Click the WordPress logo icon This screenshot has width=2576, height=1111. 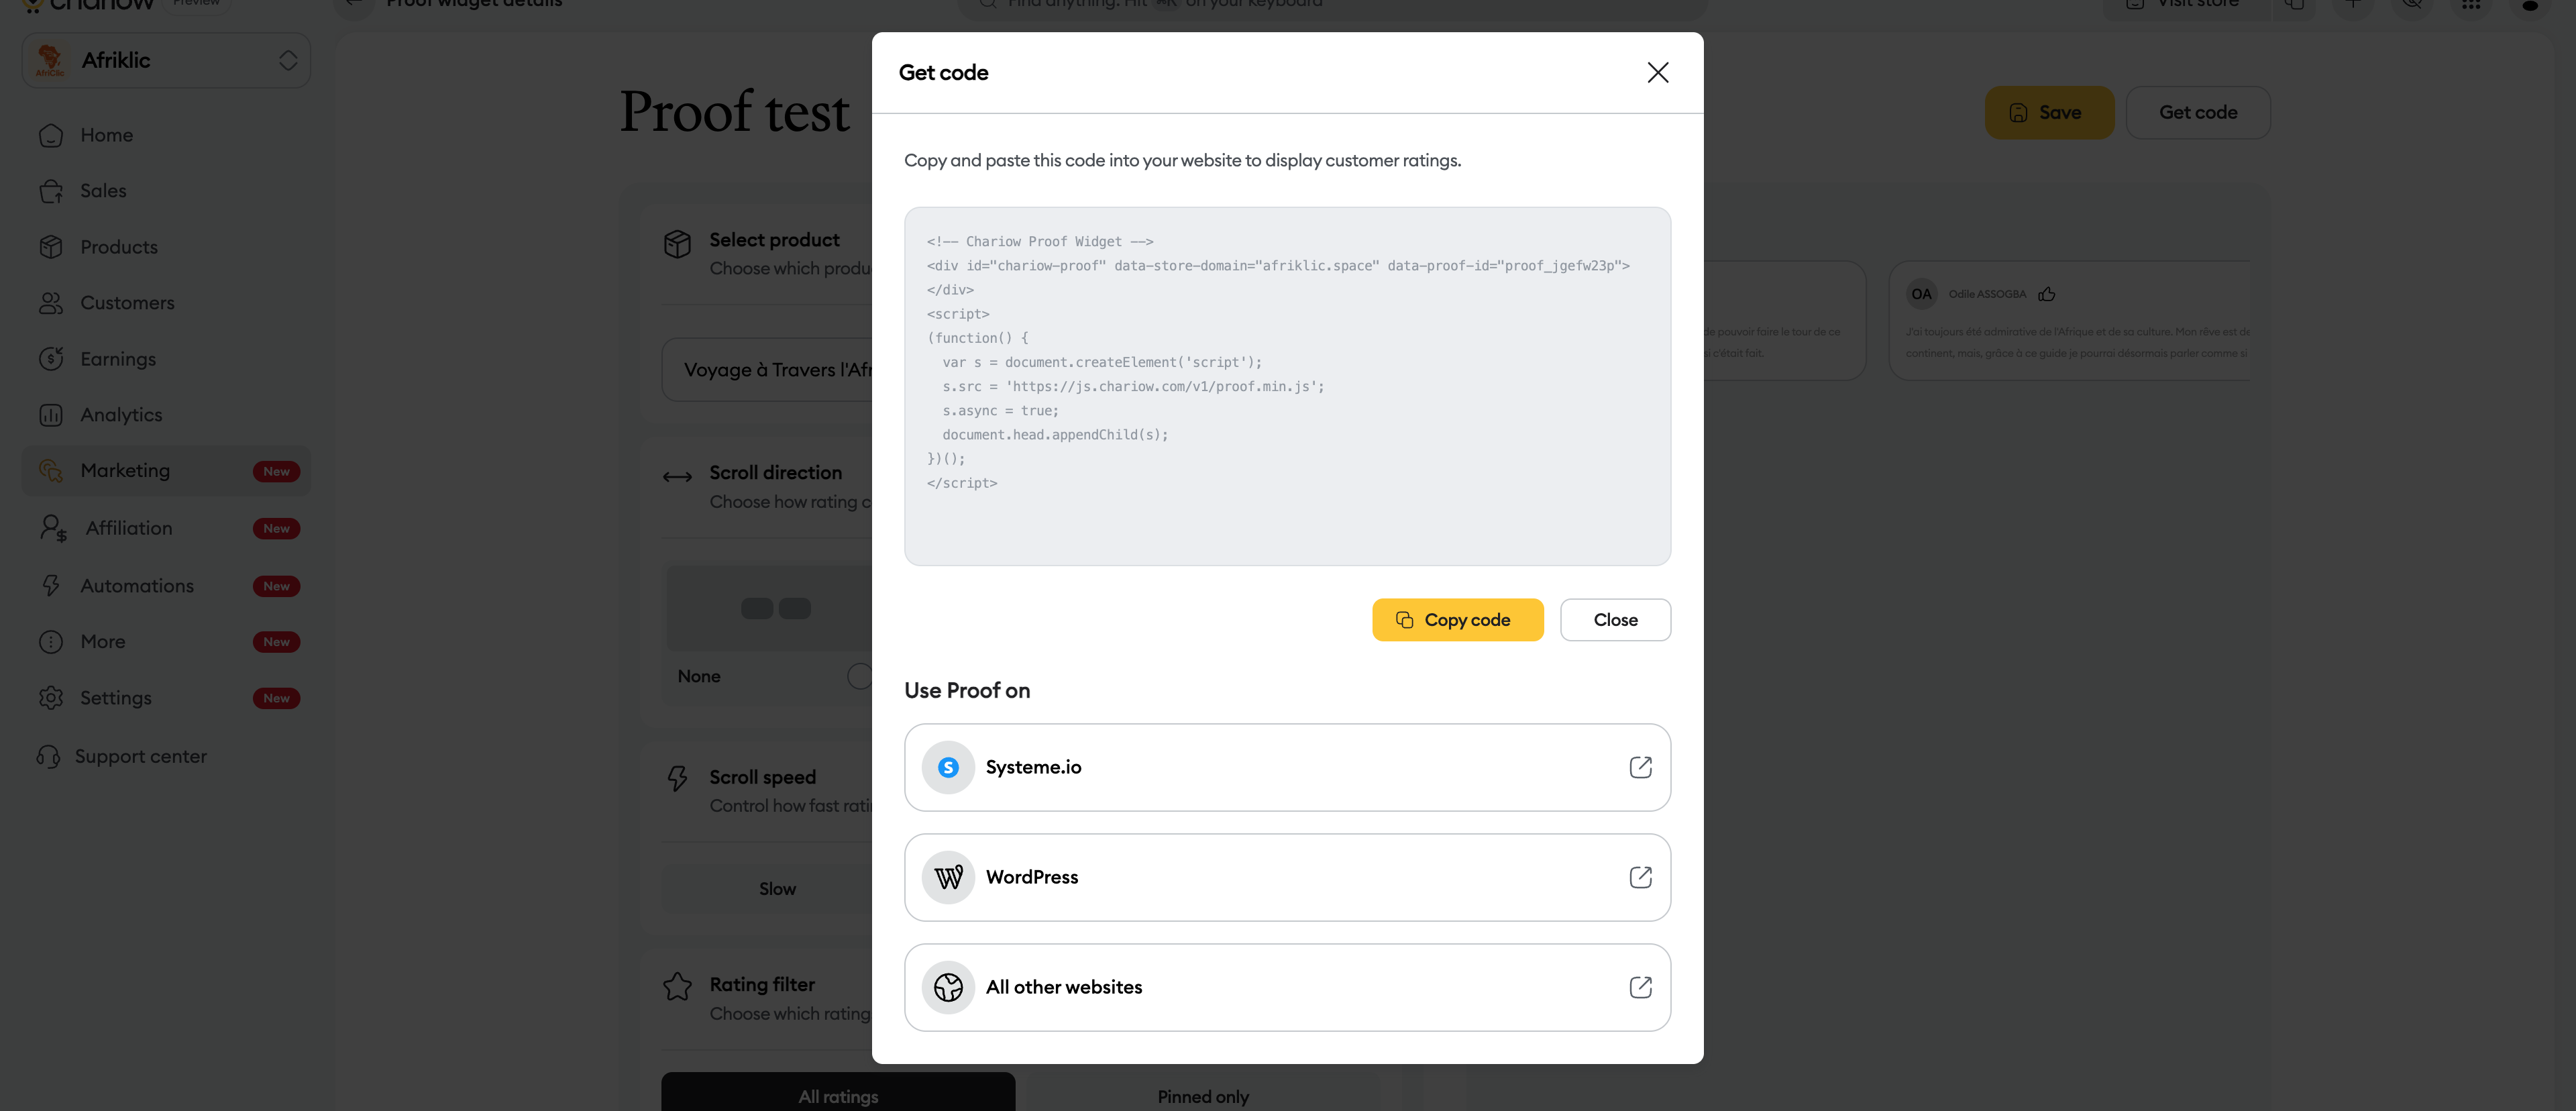click(948, 877)
